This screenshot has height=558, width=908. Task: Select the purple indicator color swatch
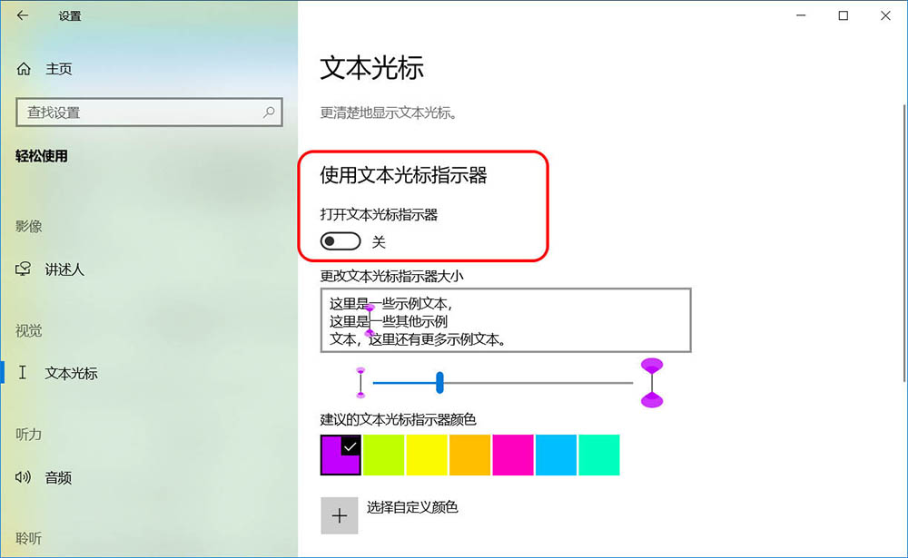pos(340,455)
